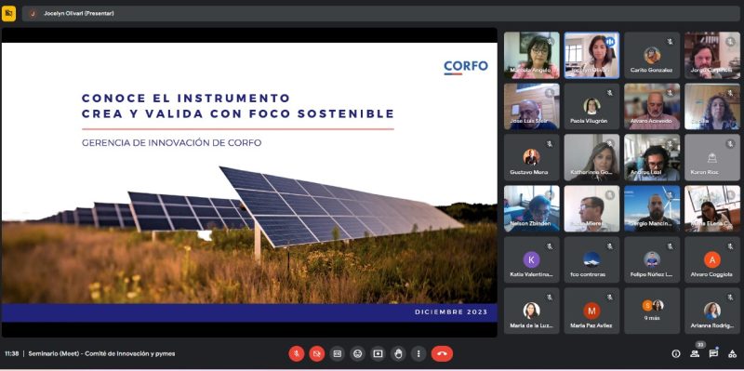
Task: Show the participants list
Action: point(695,354)
